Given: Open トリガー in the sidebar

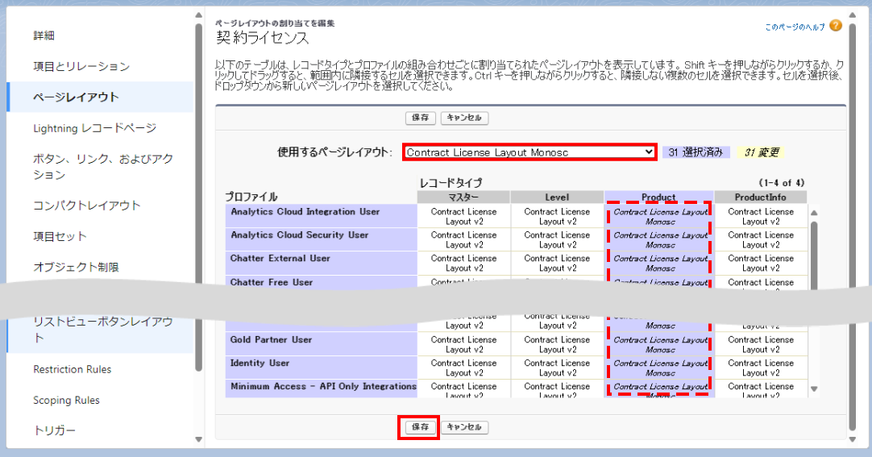Looking at the screenshot, I should [x=55, y=430].
